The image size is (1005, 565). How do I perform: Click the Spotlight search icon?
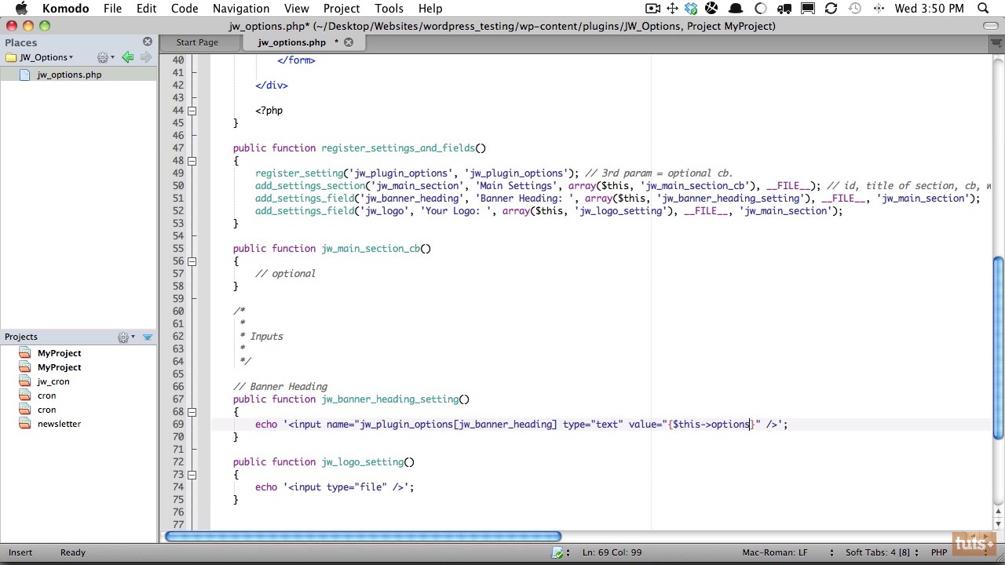click(x=983, y=9)
